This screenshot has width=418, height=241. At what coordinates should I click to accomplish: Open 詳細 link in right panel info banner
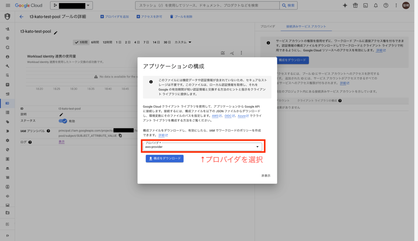point(381,50)
